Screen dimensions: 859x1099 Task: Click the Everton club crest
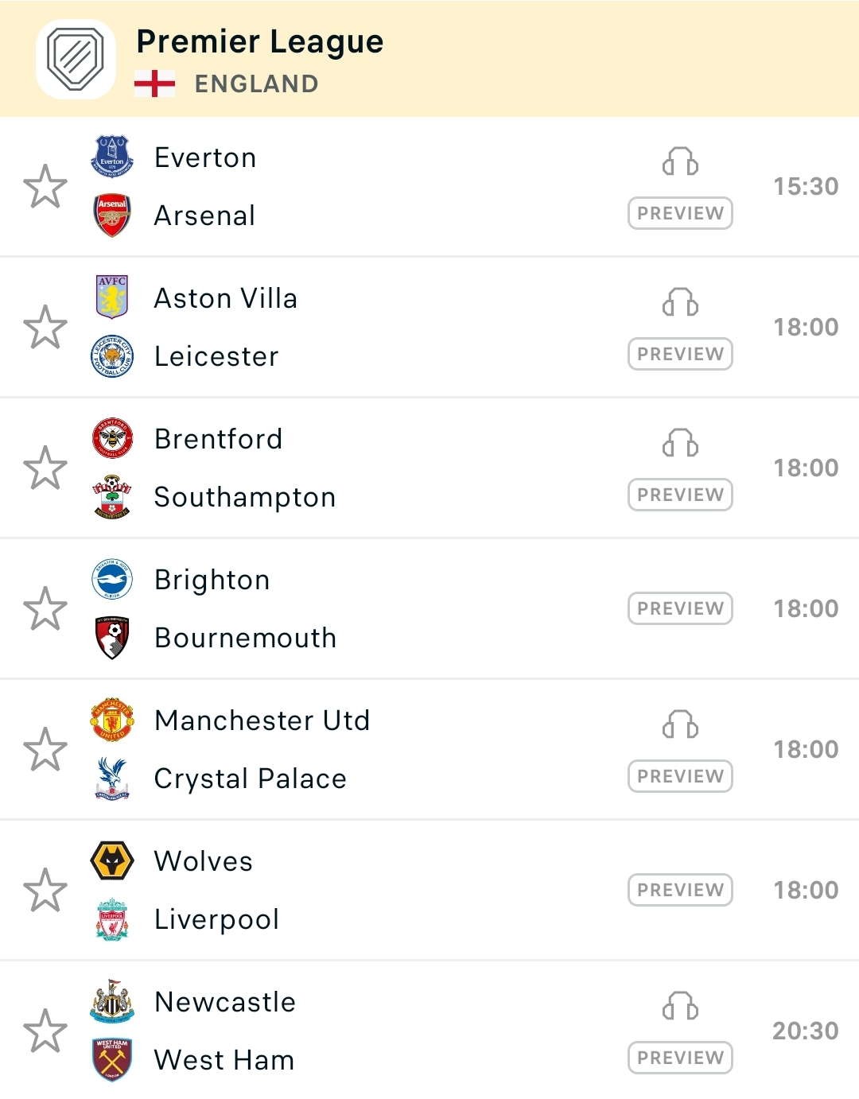[x=112, y=157]
